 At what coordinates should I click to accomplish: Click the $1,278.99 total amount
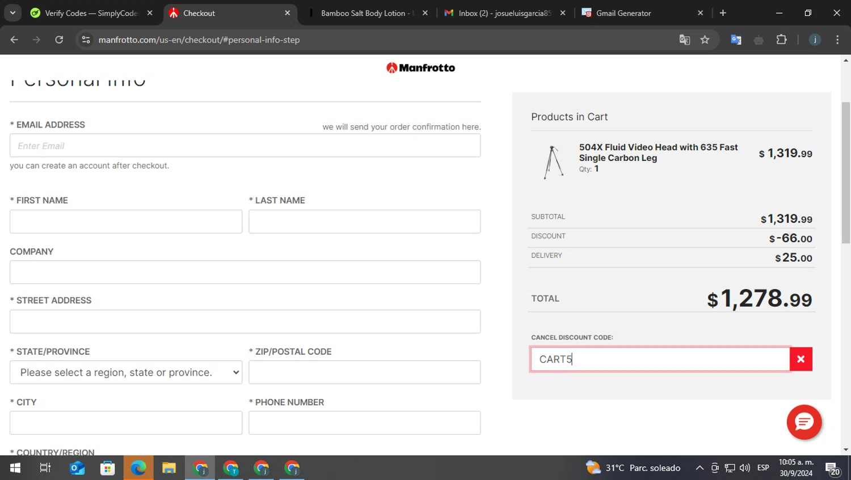coord(759,299)
